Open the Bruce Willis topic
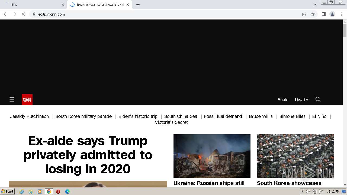The width and height of the screenshot is (347, 195). tap(261, 116)
